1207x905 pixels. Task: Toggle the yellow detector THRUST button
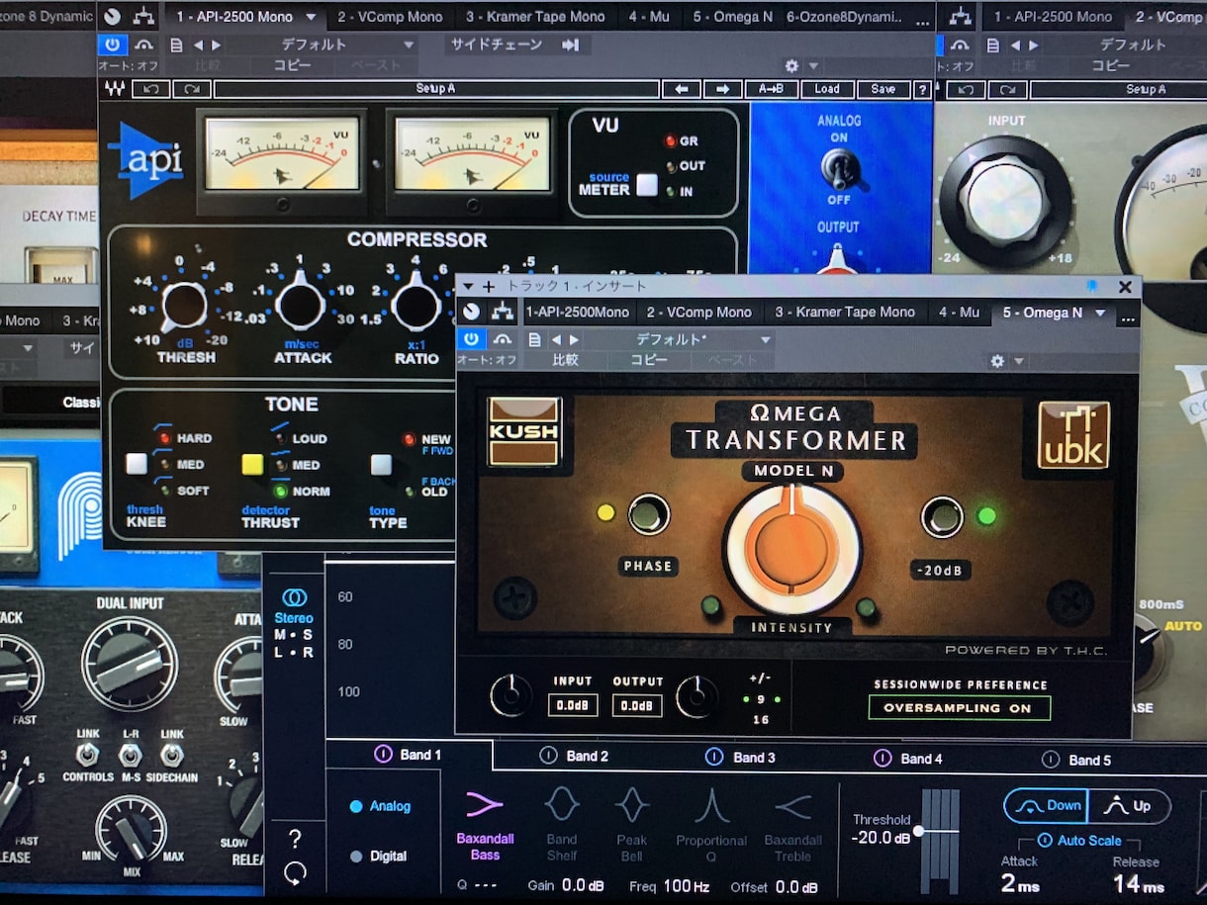tap(252, 464)
